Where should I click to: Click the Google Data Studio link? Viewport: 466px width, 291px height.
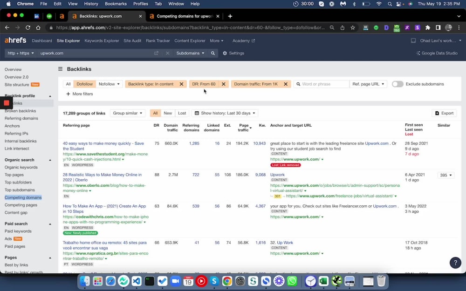[437, 53]
